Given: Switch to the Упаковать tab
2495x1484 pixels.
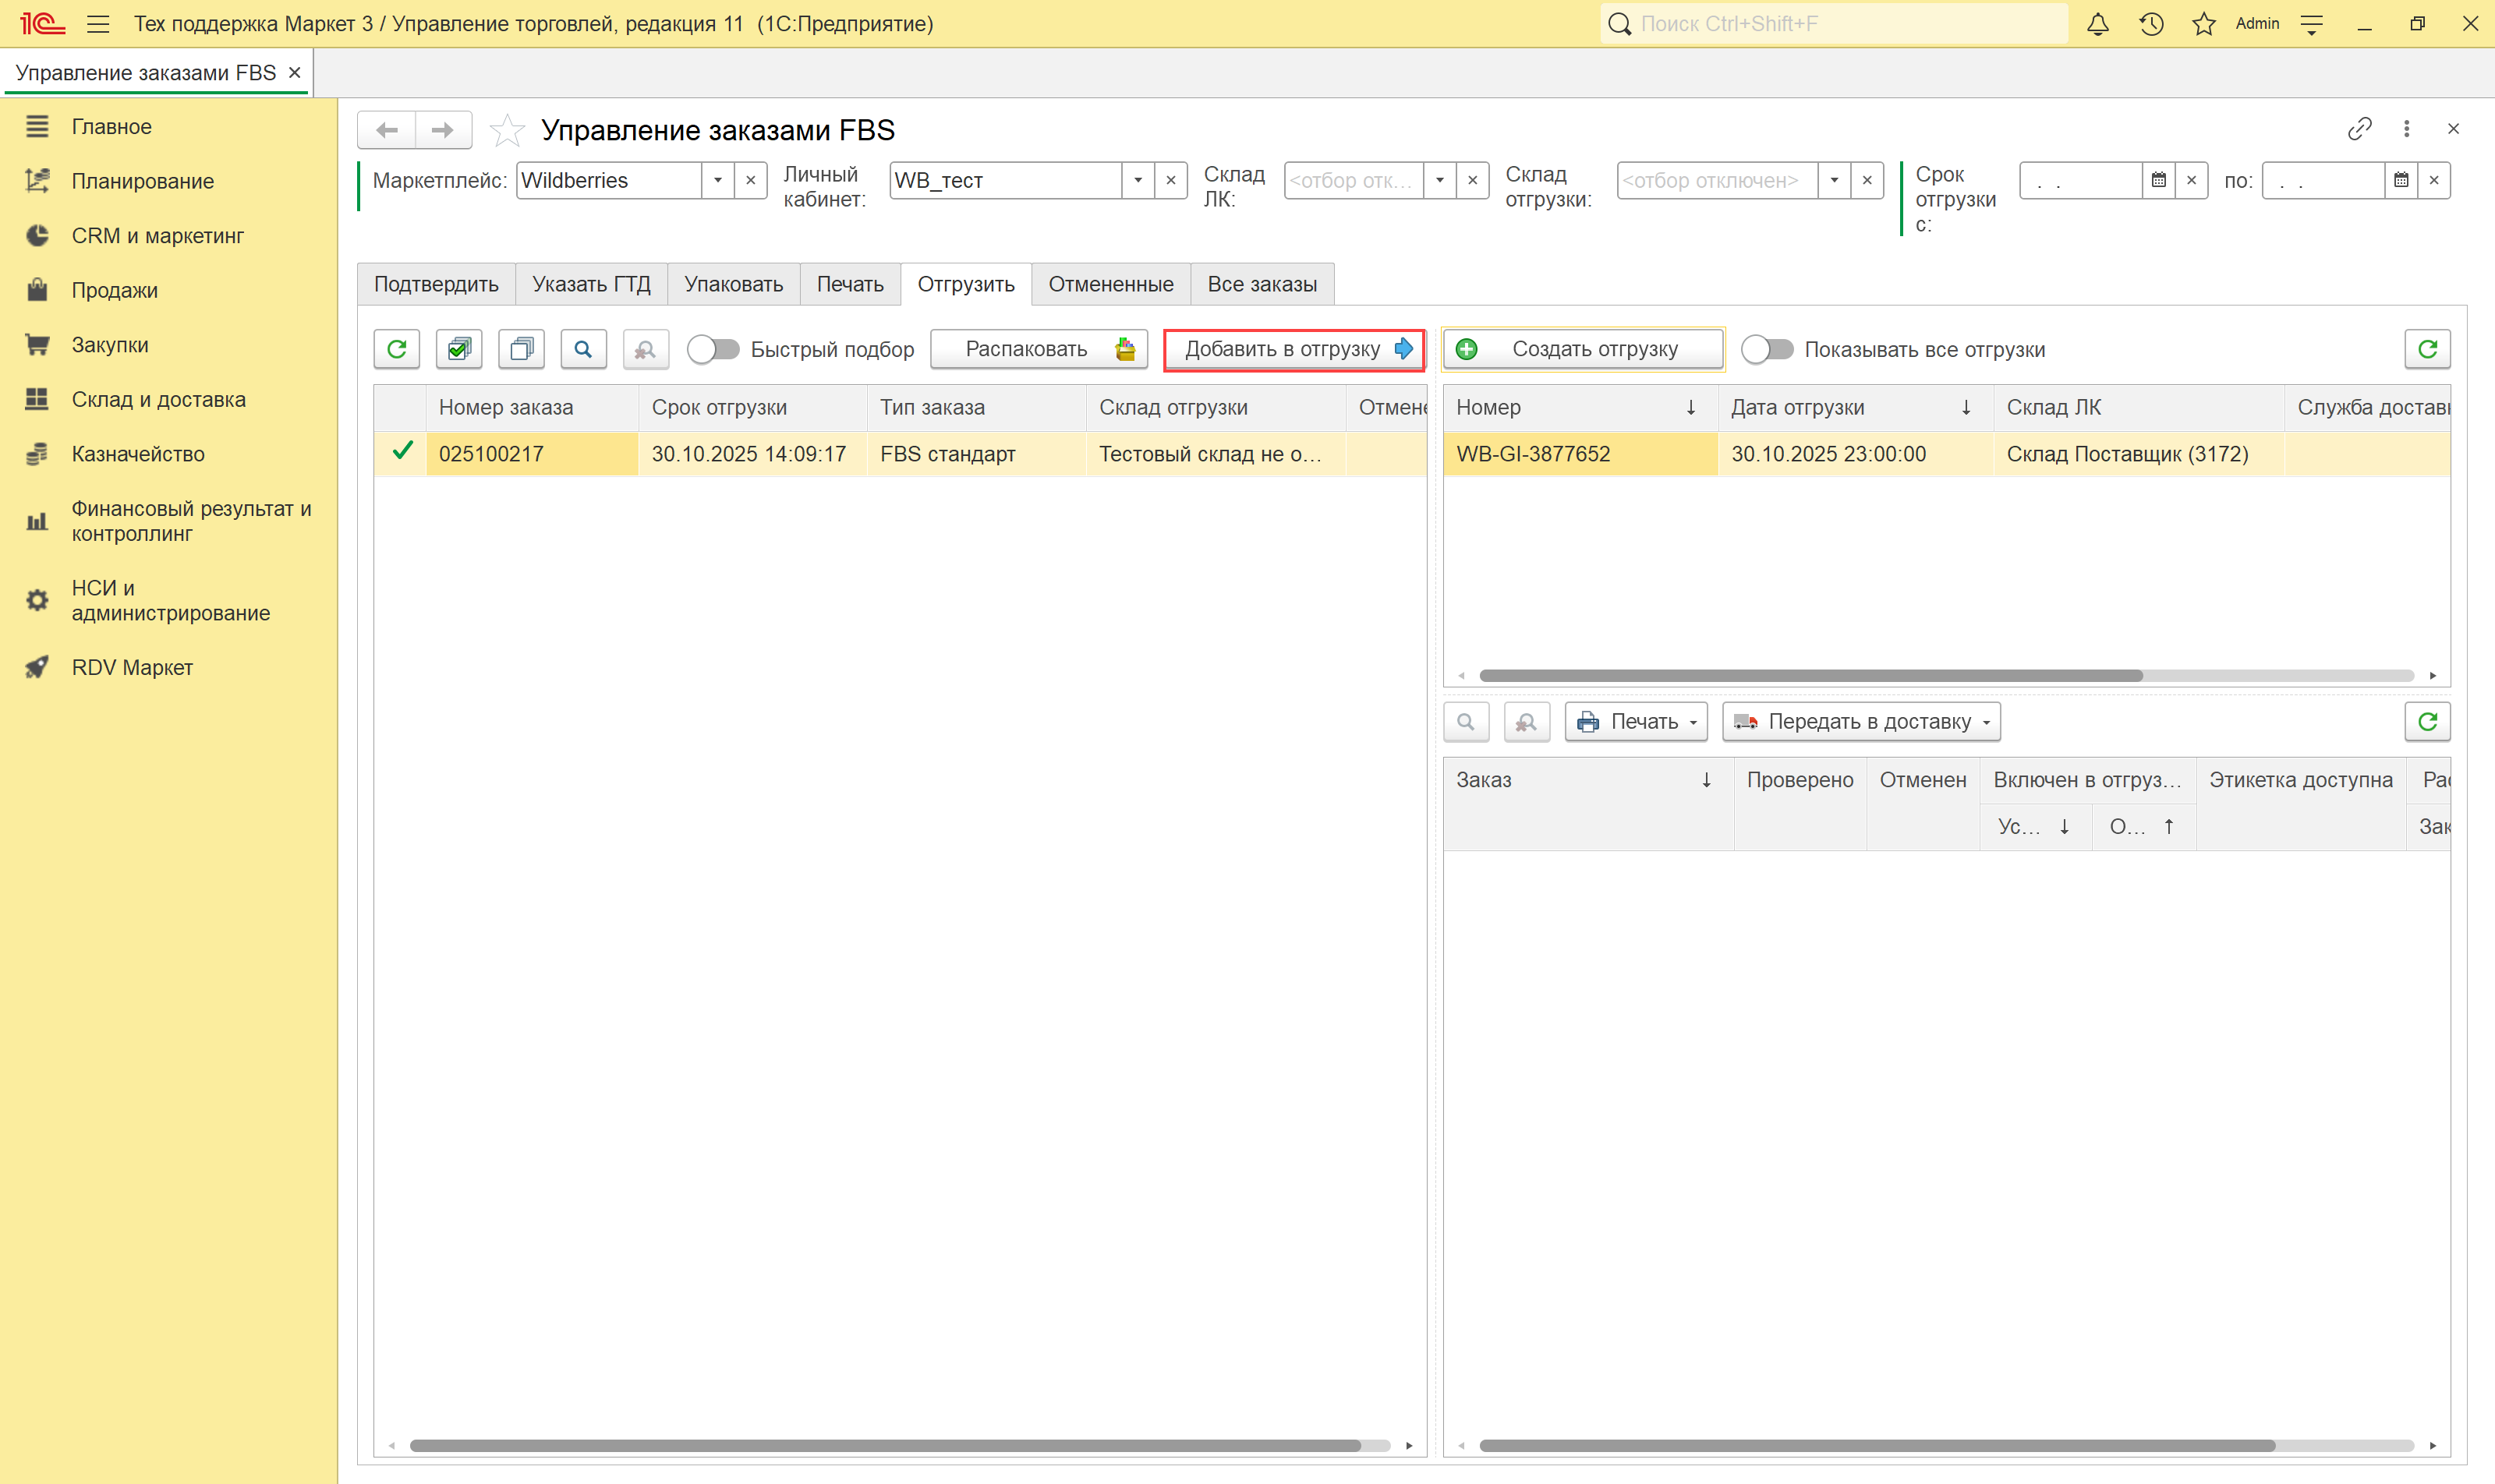Looking at the screenshot, I should pos(733,284).
